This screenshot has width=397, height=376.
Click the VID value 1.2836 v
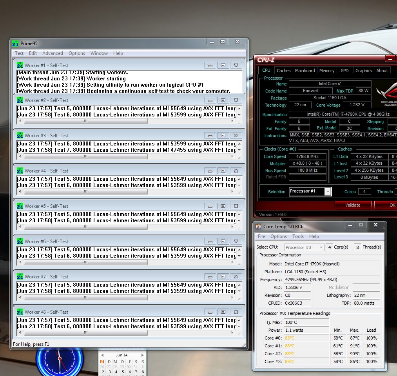[x=297, y=287]
